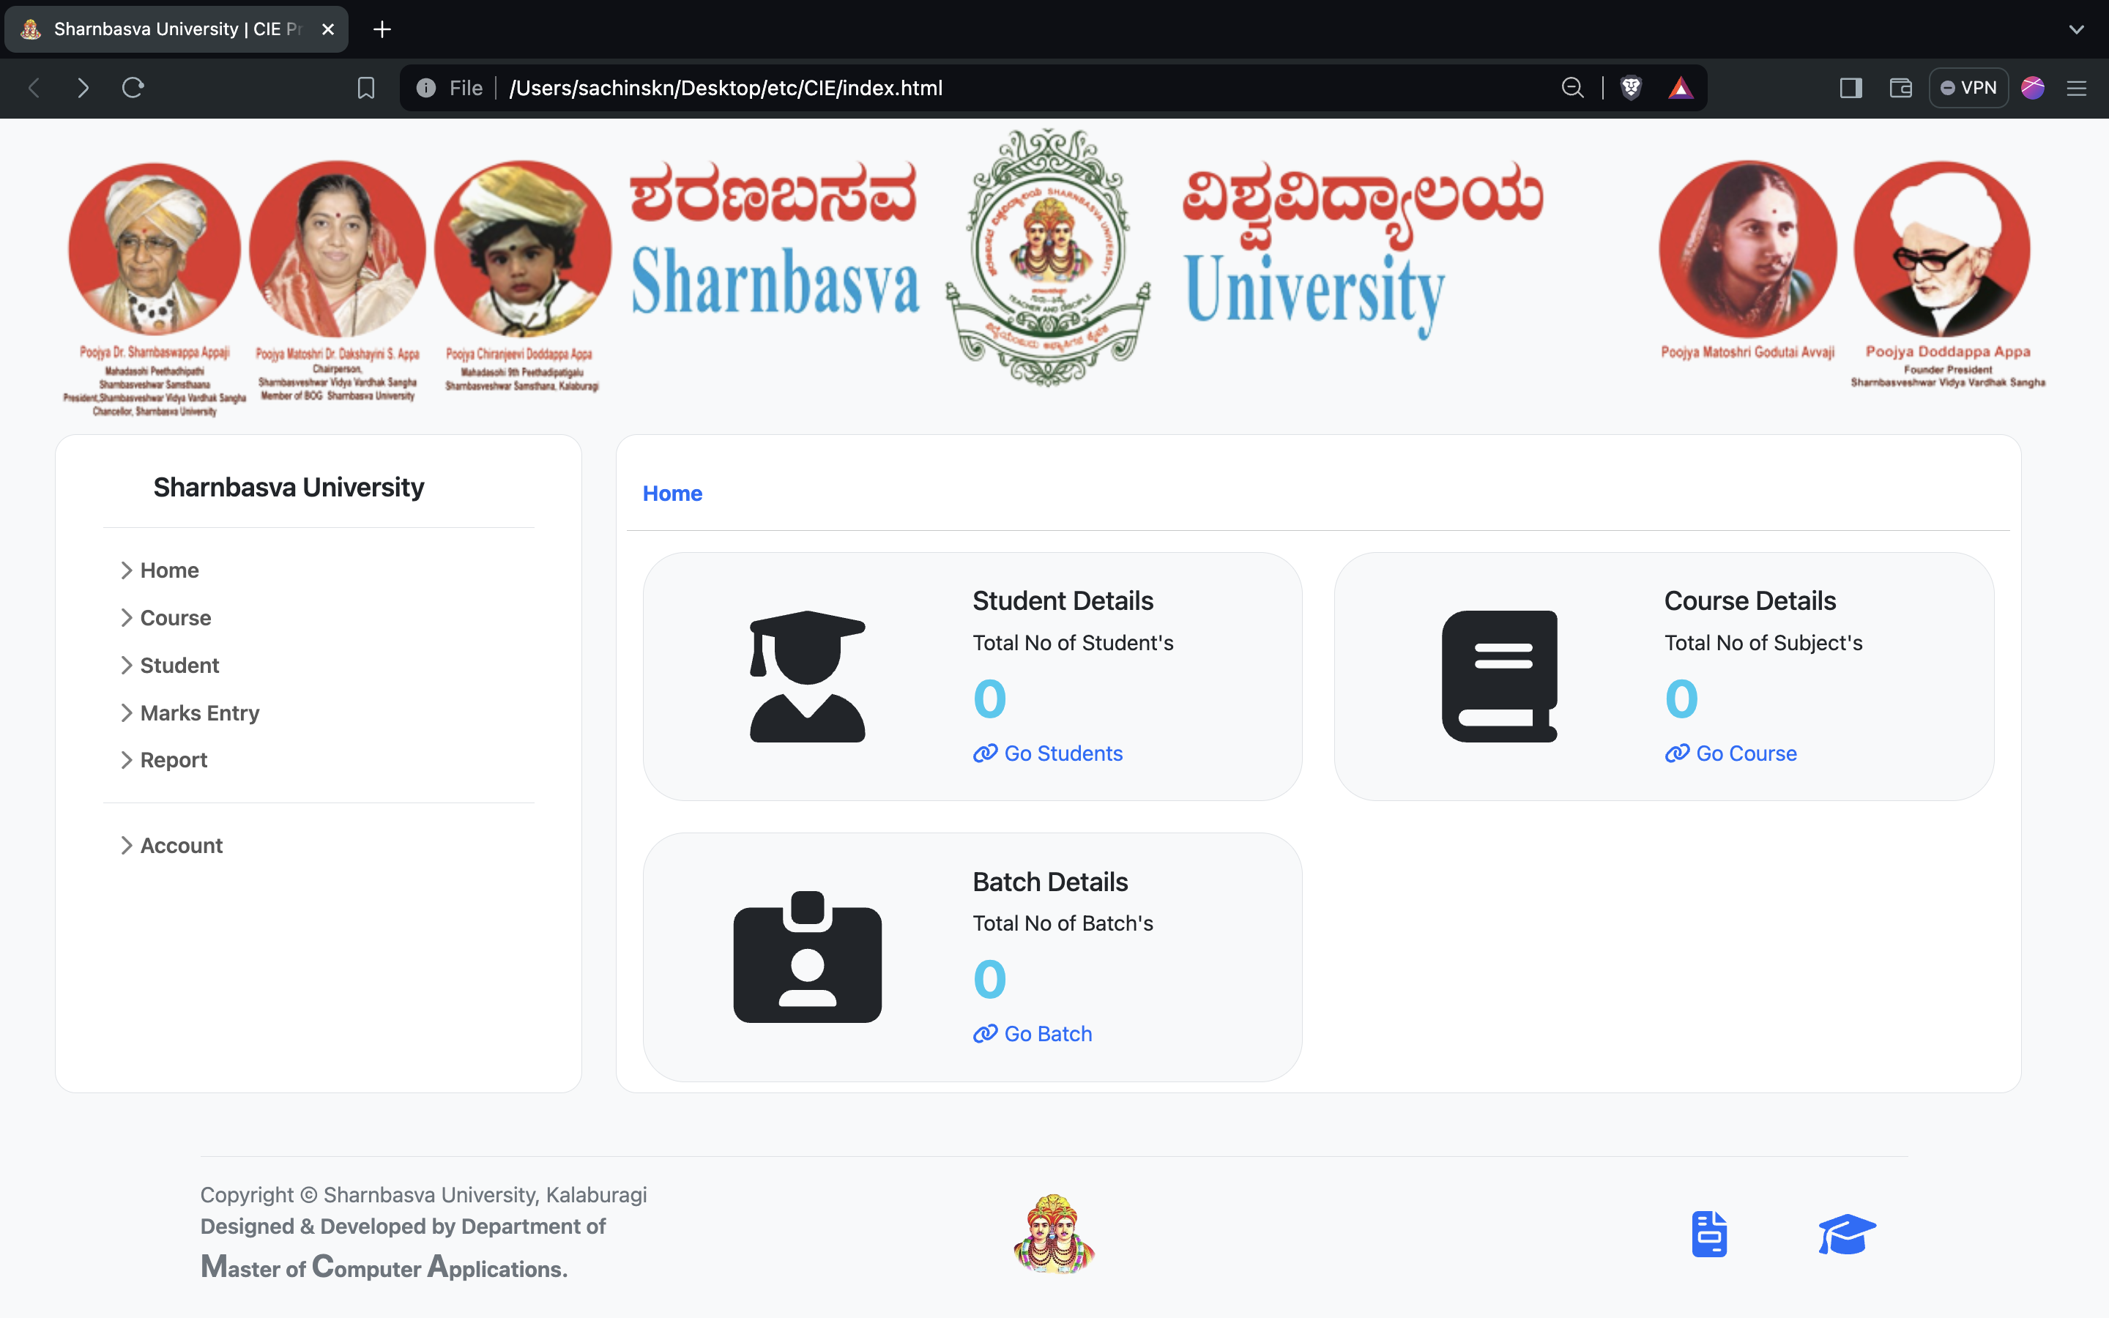Click the Pooja Doddappa Appa portrait

pos(1942,249)
